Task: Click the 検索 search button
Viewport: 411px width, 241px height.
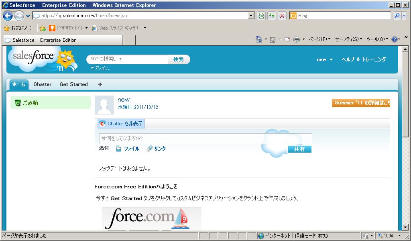Action: pos(179,59)
